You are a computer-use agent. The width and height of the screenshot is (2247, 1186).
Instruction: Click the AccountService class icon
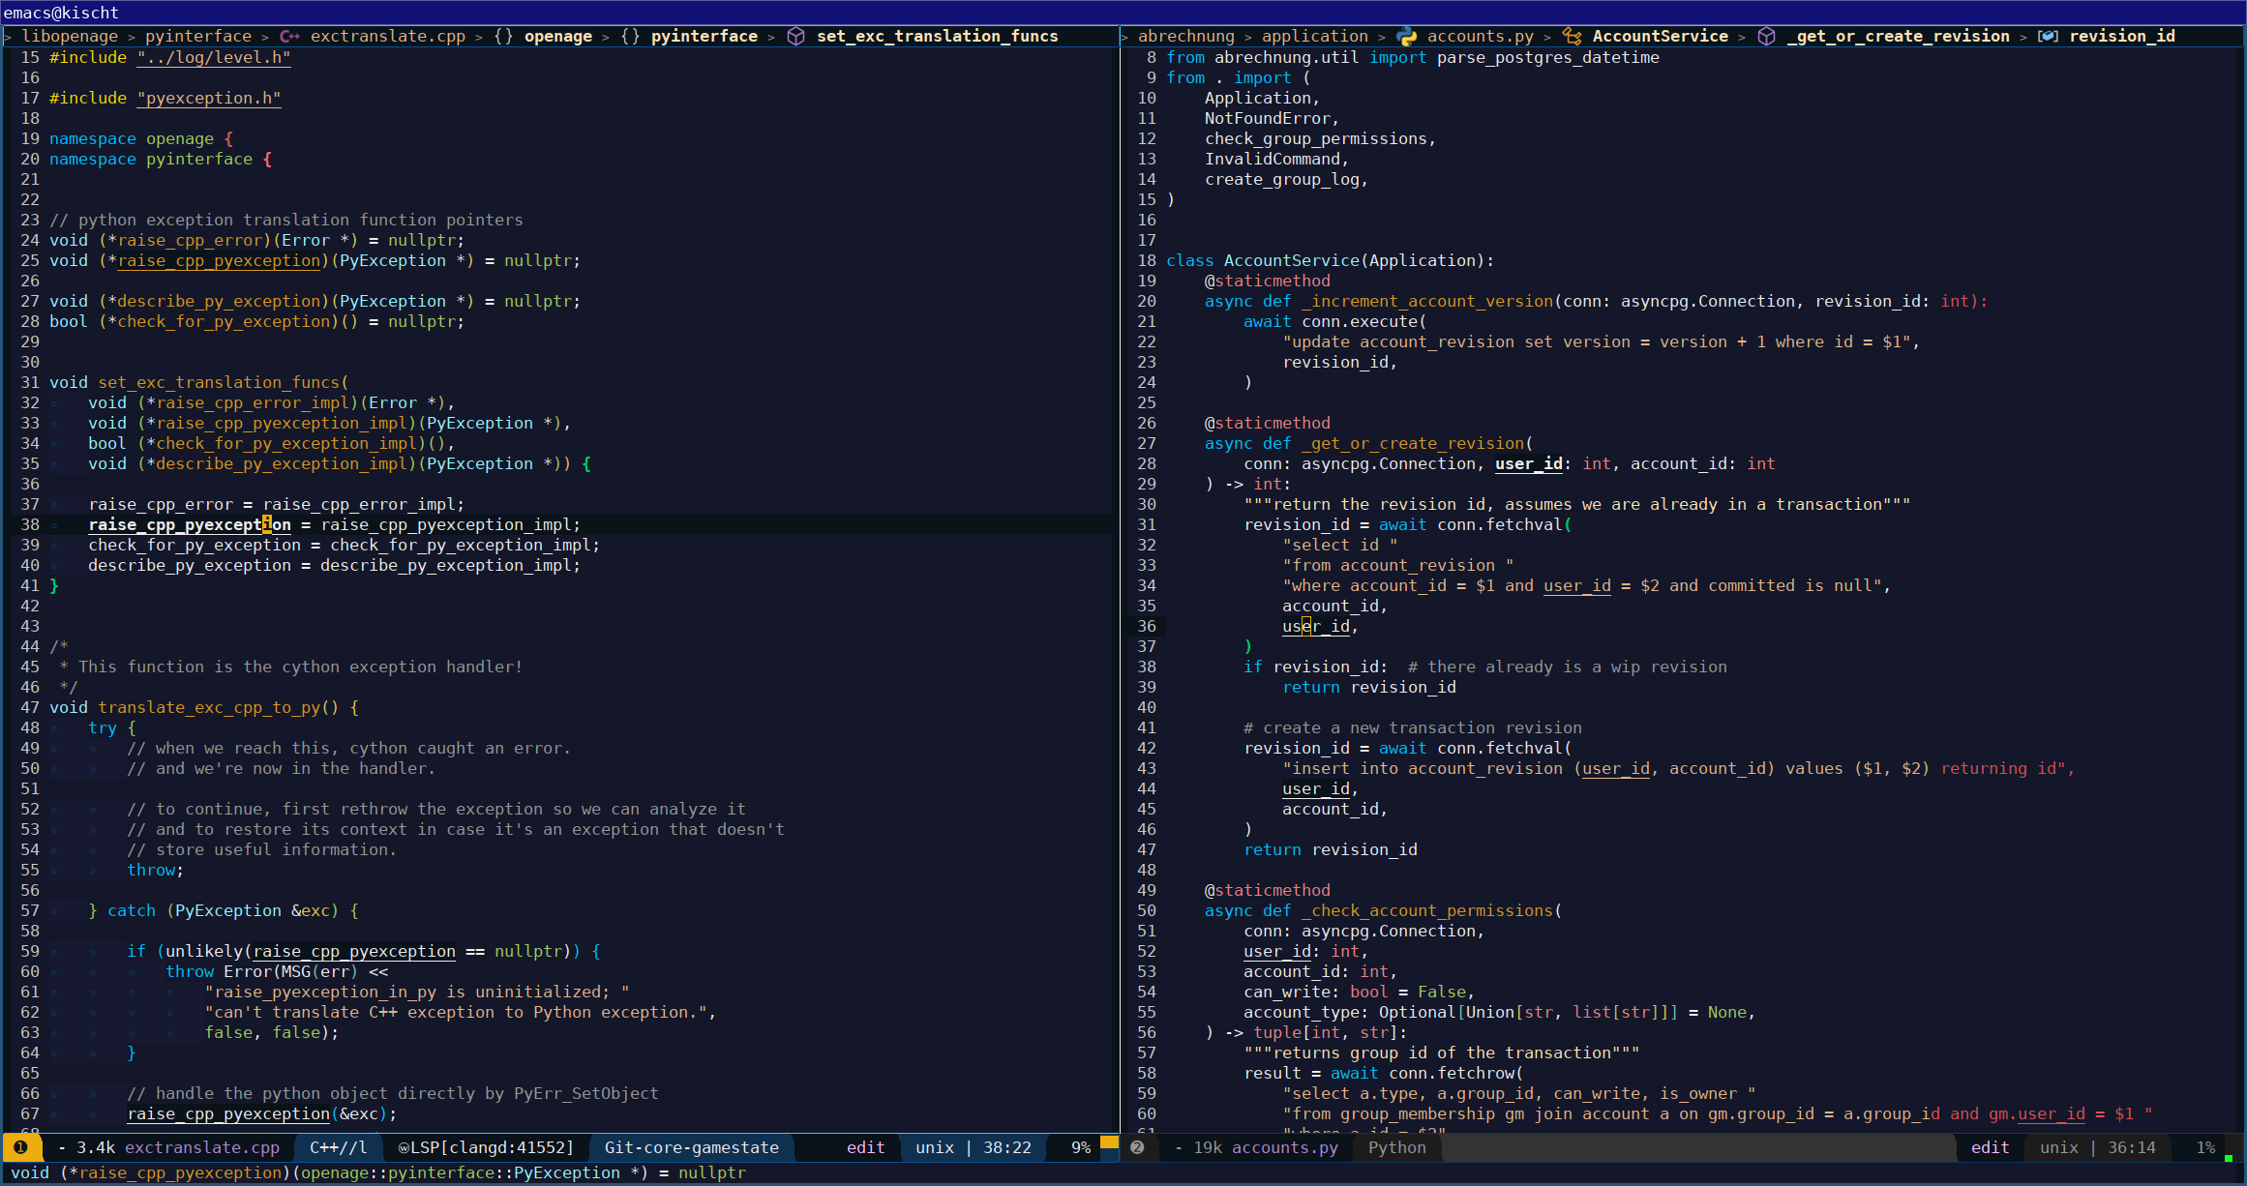click(x=1572, y=37)
